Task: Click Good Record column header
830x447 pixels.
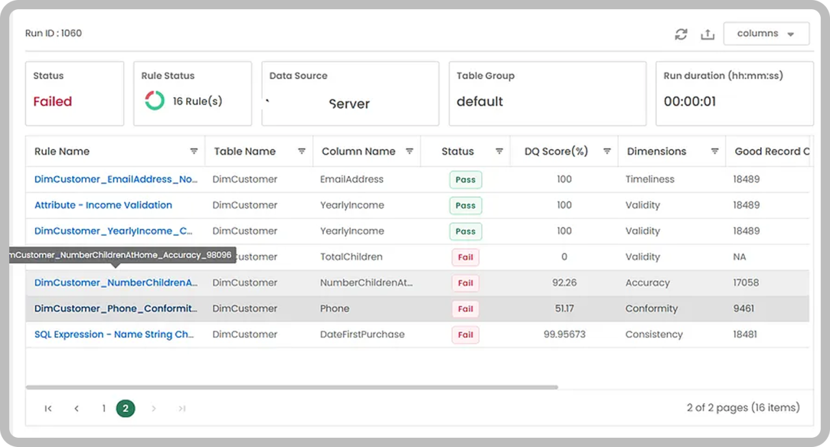Action: click(772, 151)
